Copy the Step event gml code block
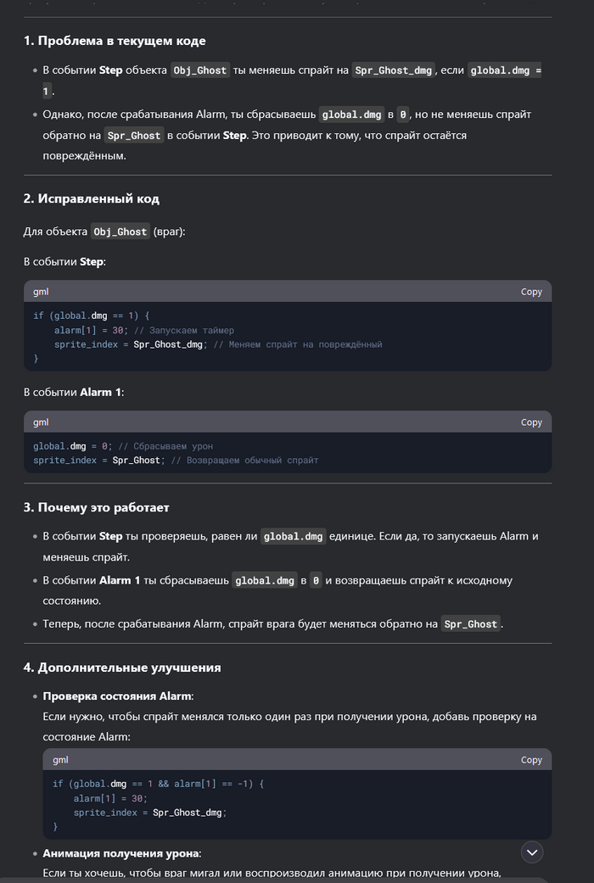 tap(531, 292)
